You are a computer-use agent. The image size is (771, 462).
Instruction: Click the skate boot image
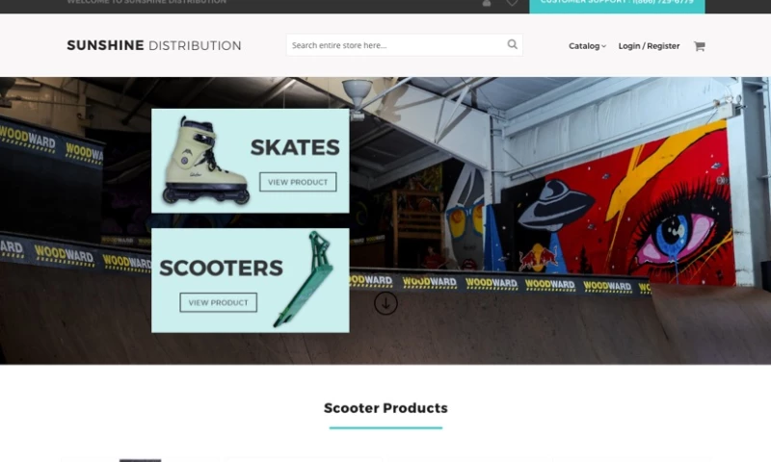pyautogui.click(x=205, y=161)
